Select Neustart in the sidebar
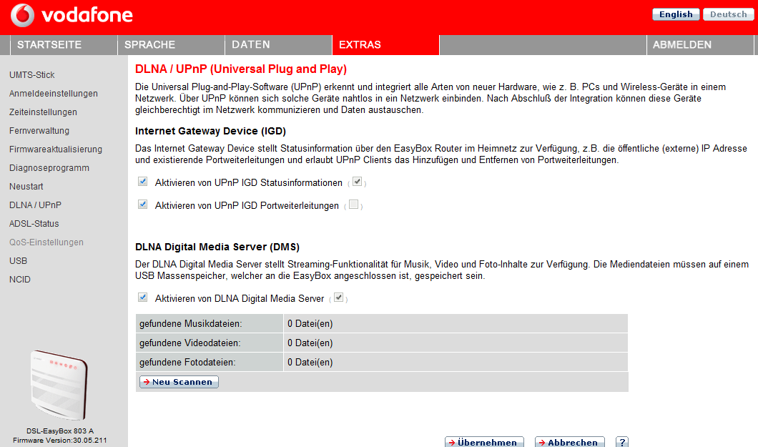This screenshot has height=447, width=758. 26,187
